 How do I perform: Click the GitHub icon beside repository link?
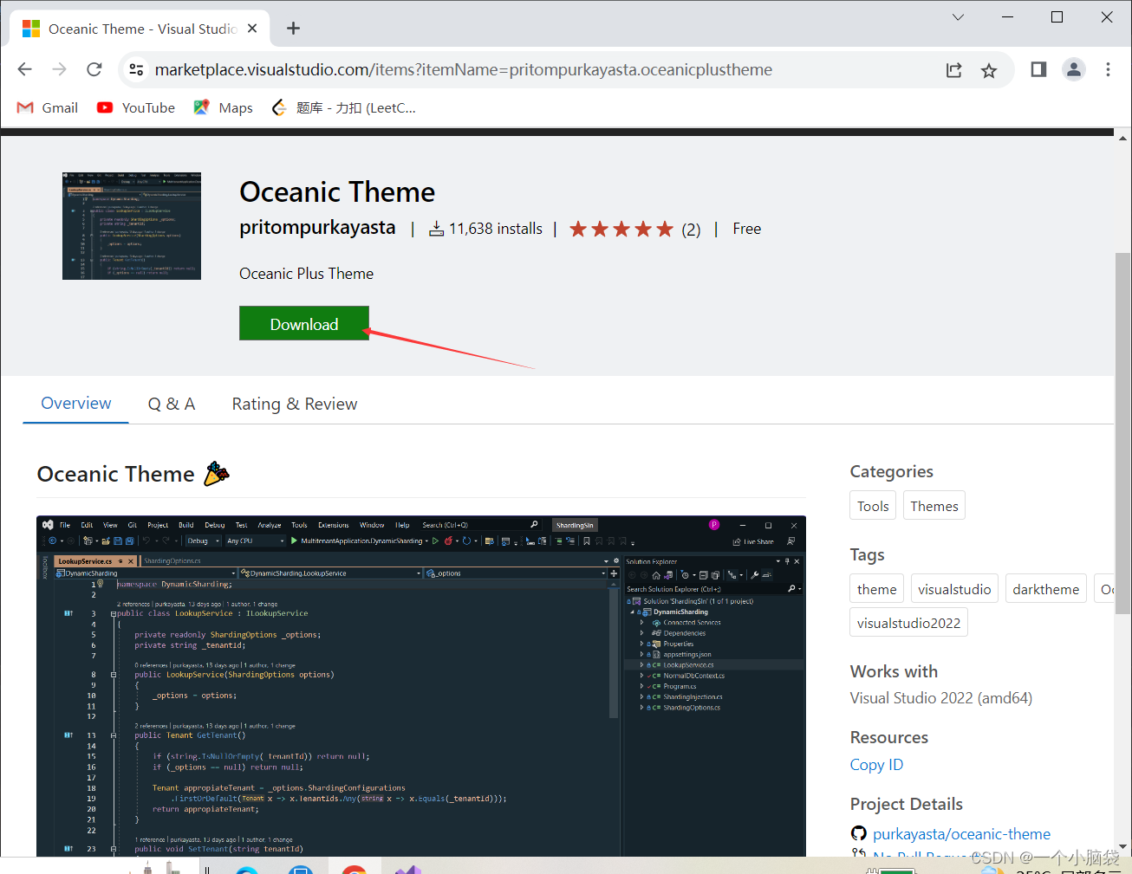click(859, 834)
